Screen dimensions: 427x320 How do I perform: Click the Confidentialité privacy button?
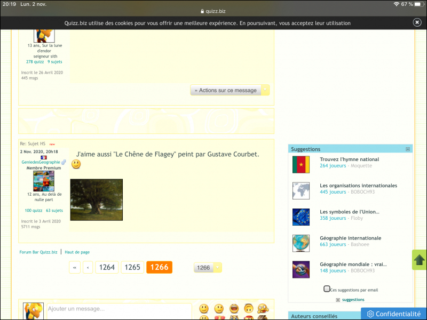coord(392,314)
